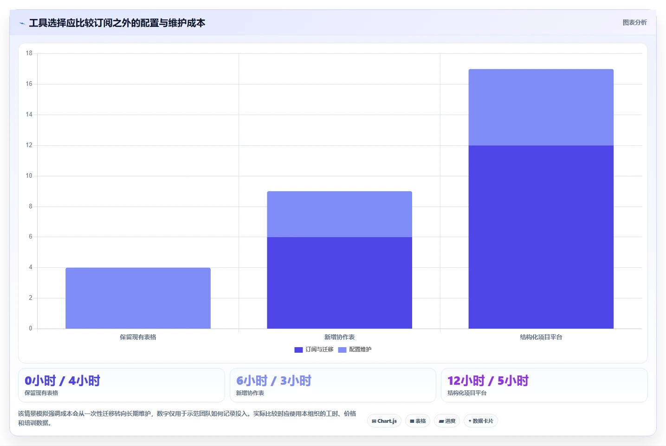Screen dimensions: 666x446
Task: Click the 新增协作表 x-axis label
Action: coord(339,337)
